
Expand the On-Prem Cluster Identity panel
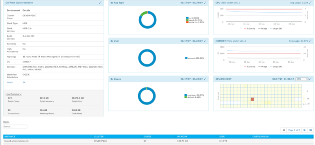point(100,3)
